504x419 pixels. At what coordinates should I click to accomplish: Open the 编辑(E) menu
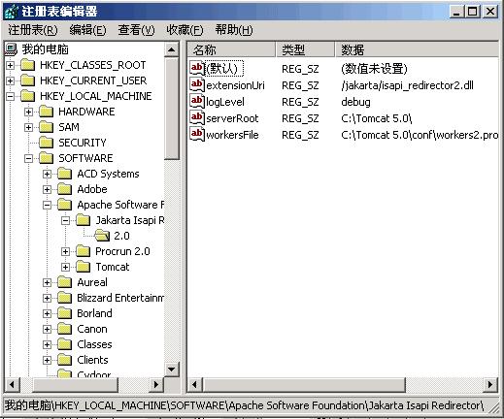(87, 30)
